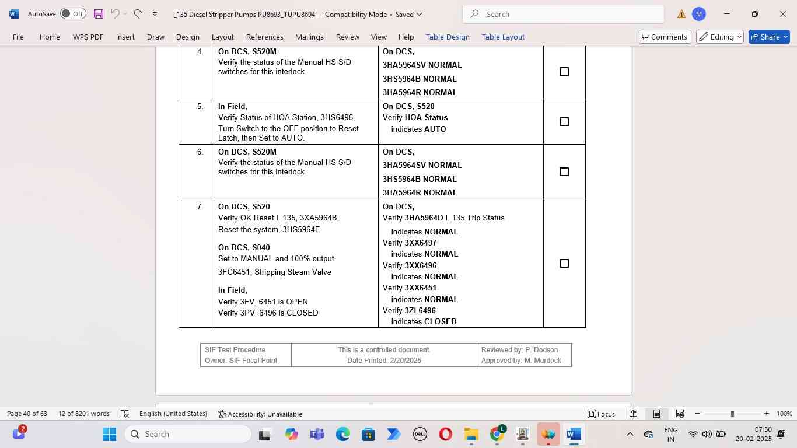The height and width of the screenshot is (448, 797).
Task: Open the Table Design tab
Action: pyautogui.click(x=448, y=37)
